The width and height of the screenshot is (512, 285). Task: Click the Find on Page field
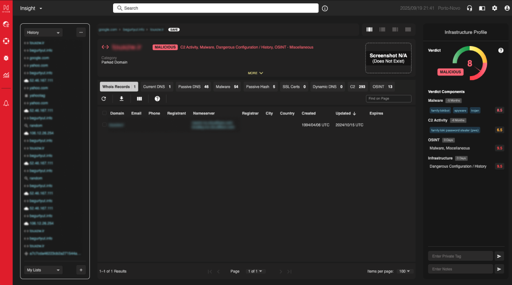coord(388,99)
